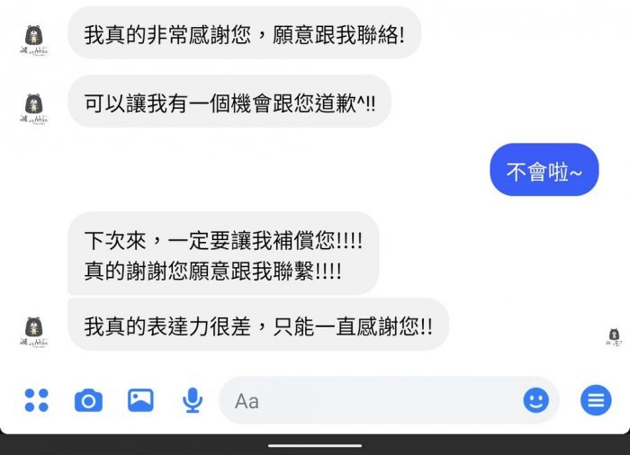Tap the home gesture bar at bottom
This screenshot has height=455, width=630.
[315, 445]
